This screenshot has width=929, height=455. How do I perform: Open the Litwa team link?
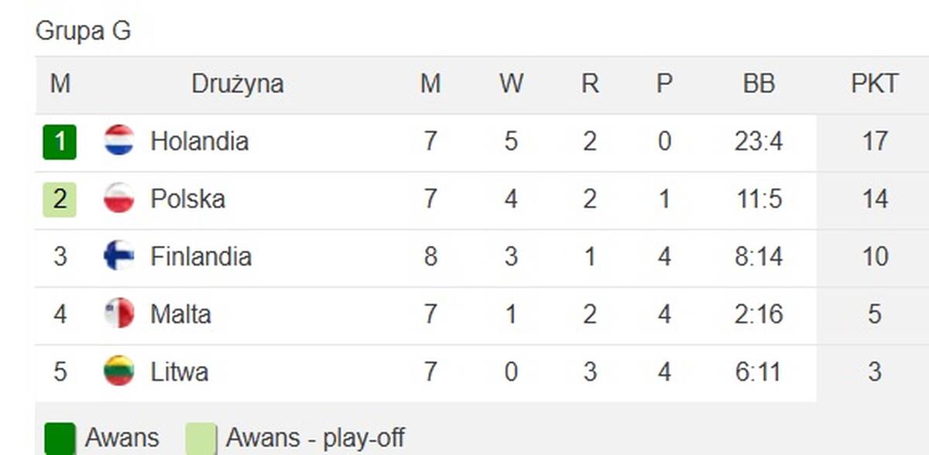tap(179, 371)
